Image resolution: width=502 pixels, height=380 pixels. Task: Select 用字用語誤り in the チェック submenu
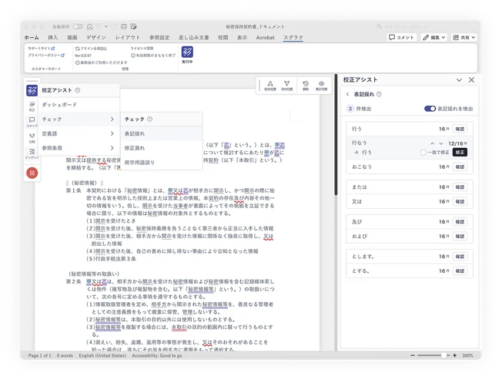tap(162, 163)
